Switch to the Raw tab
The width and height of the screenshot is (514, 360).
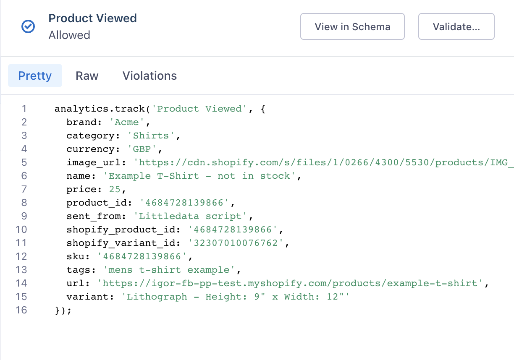(x=87, y=76)
